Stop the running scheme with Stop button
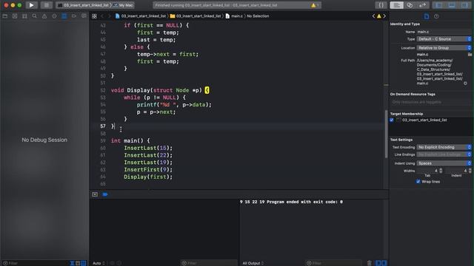Screen dimensions: 474x266 pyautogui.click(x=46, y=5)
